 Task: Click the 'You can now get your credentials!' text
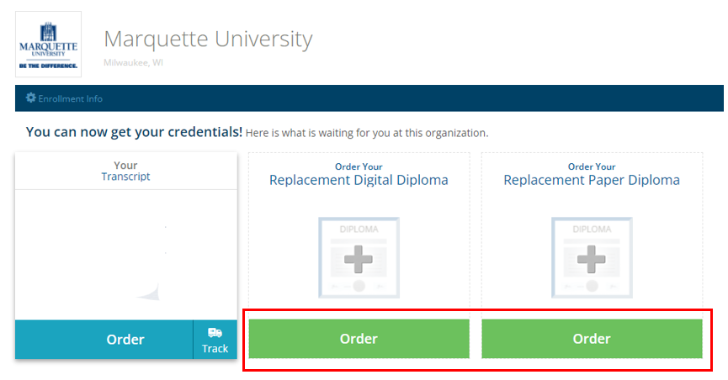click(x=134, y=132)
